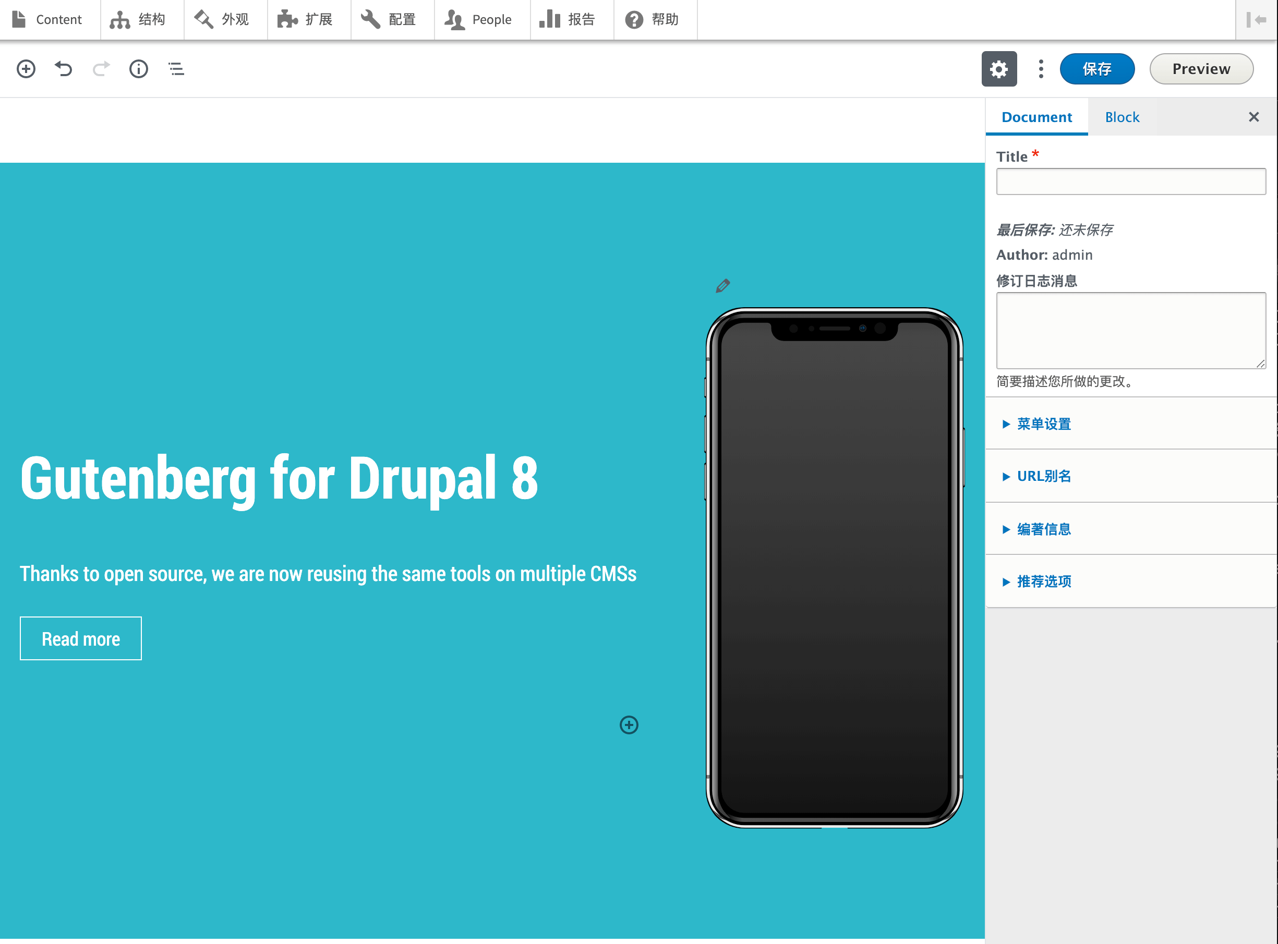Click the 最后保存 status text
This screenshot has width=1278, height=944.
(1054, 229)
